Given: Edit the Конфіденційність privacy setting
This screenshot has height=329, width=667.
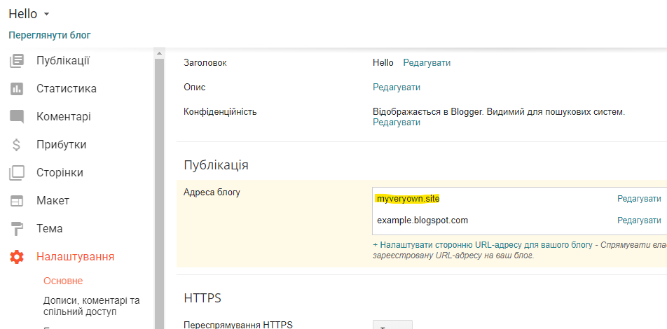Looking at the screenshot, I should coord(397,122).
